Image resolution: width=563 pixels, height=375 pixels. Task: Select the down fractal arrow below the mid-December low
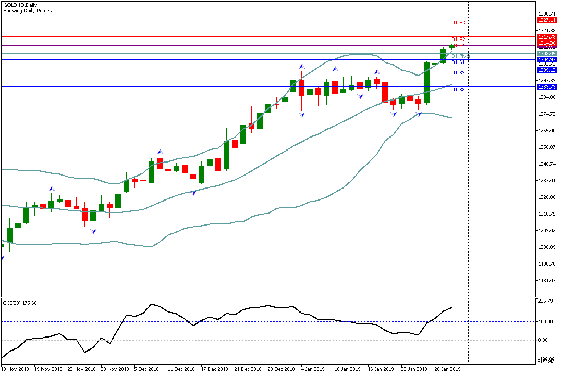point(193,193)
